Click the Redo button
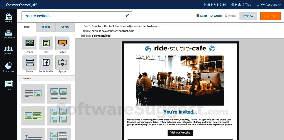Image resolution: width=284 pixels, height=140 pixels. [x=230, y=16]
